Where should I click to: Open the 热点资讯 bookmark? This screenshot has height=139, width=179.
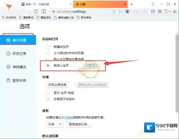coord(10,18)
